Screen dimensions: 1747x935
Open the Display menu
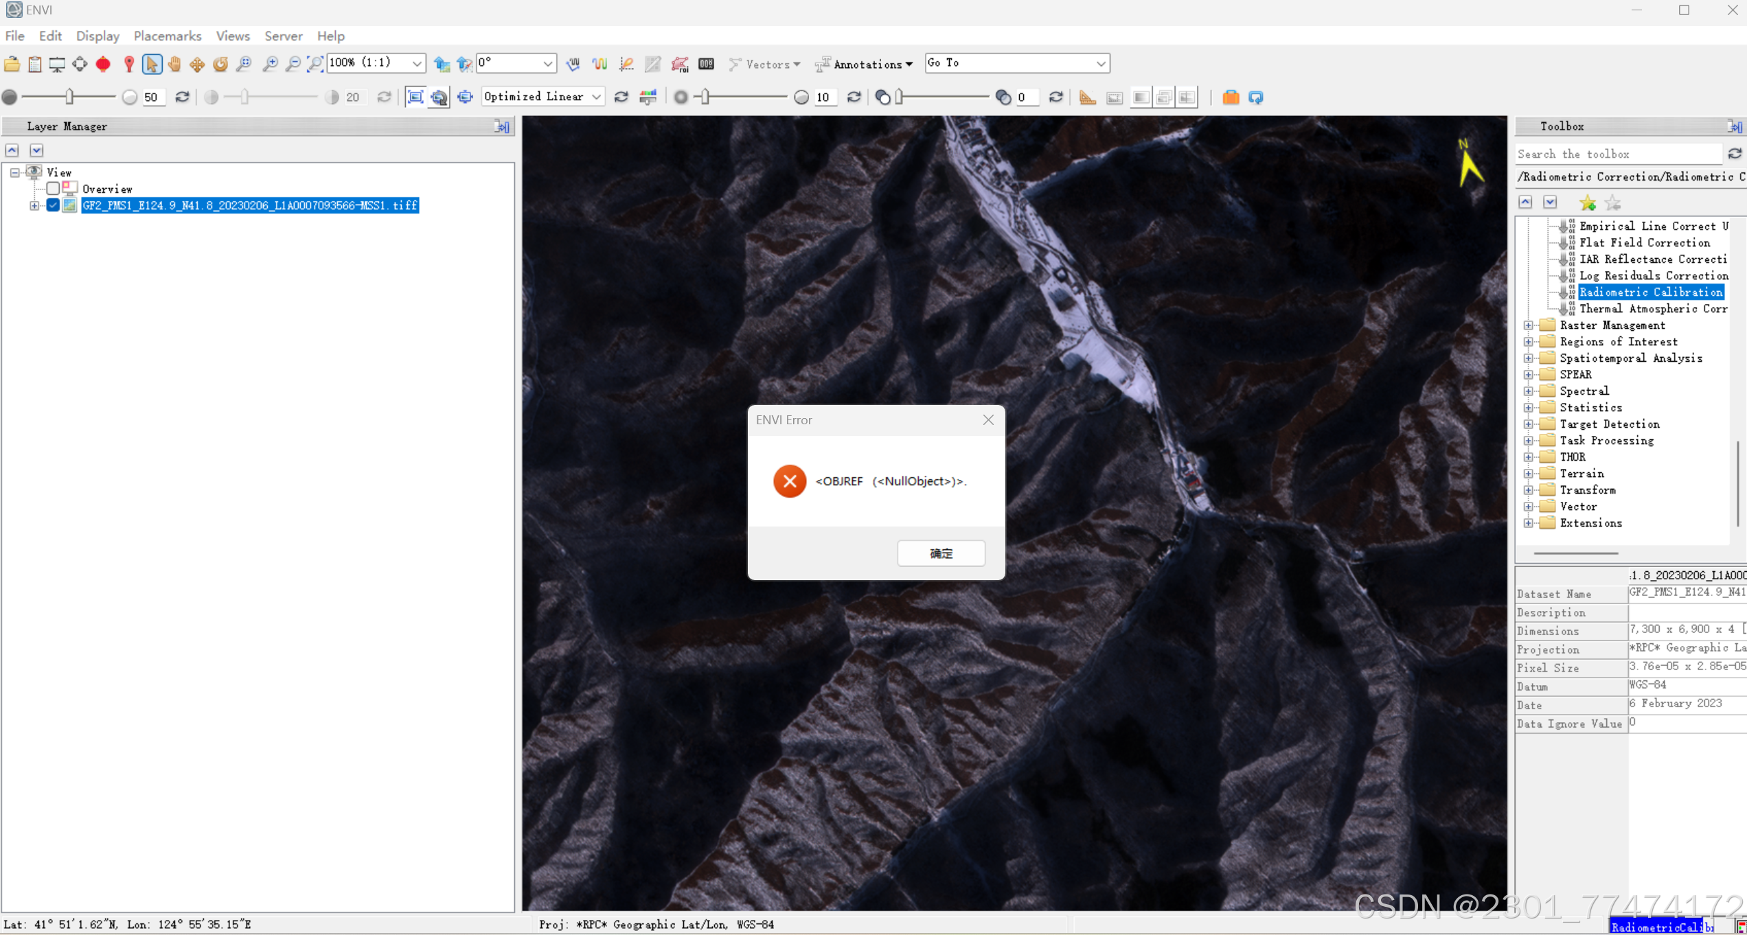98,36
